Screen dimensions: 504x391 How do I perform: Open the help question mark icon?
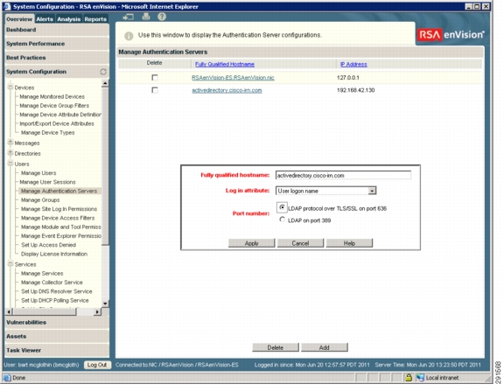click(162, 17)
